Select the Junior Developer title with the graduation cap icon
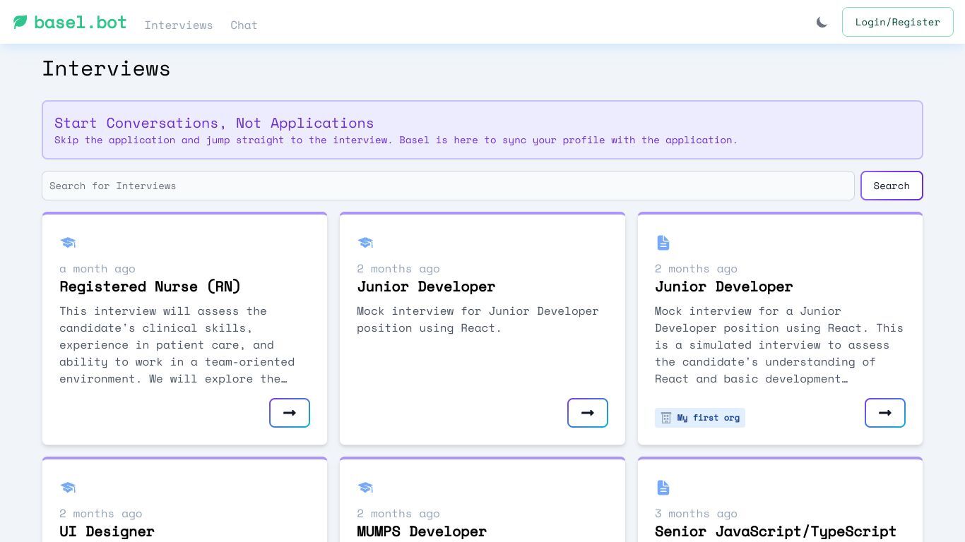 426,287
